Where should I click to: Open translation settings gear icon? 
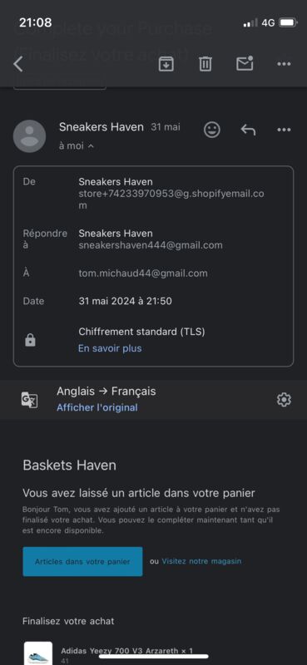pyautogui.click(x=284, y=400)
